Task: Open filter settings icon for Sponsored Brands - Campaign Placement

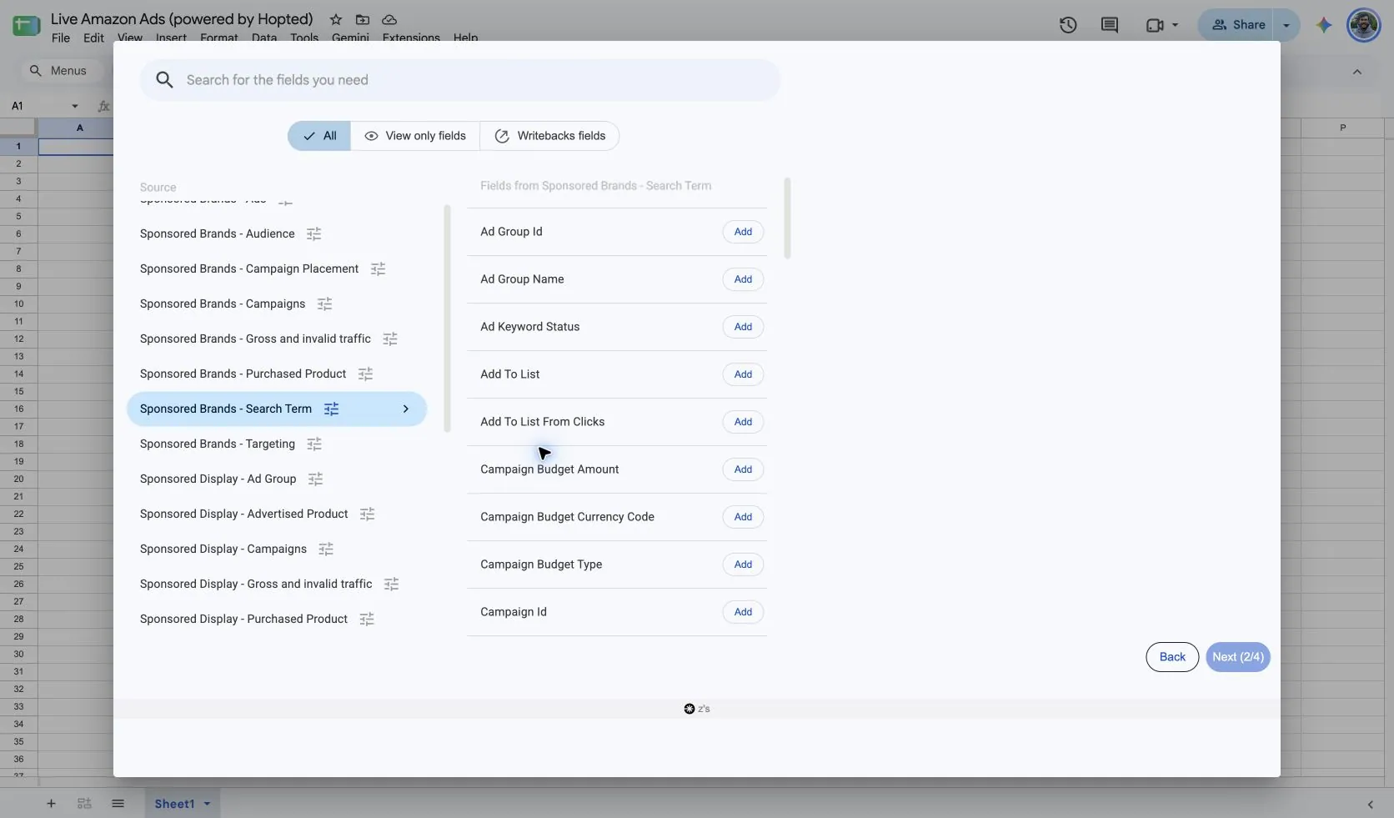Action: [378, 269]
